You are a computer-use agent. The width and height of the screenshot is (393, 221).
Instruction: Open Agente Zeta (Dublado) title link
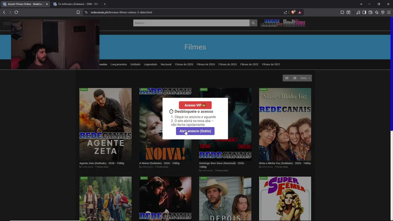coord(102,163)
